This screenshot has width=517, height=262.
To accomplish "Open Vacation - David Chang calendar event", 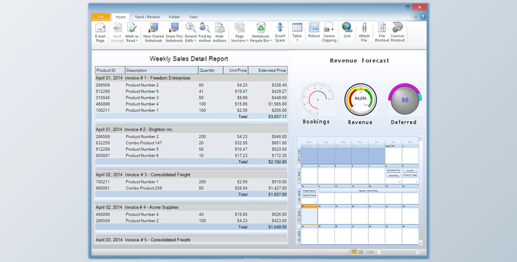I will [x=368, y=191].
